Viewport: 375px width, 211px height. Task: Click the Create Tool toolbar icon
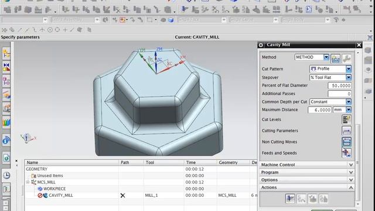pyautogui.click(x=18, y=10)
